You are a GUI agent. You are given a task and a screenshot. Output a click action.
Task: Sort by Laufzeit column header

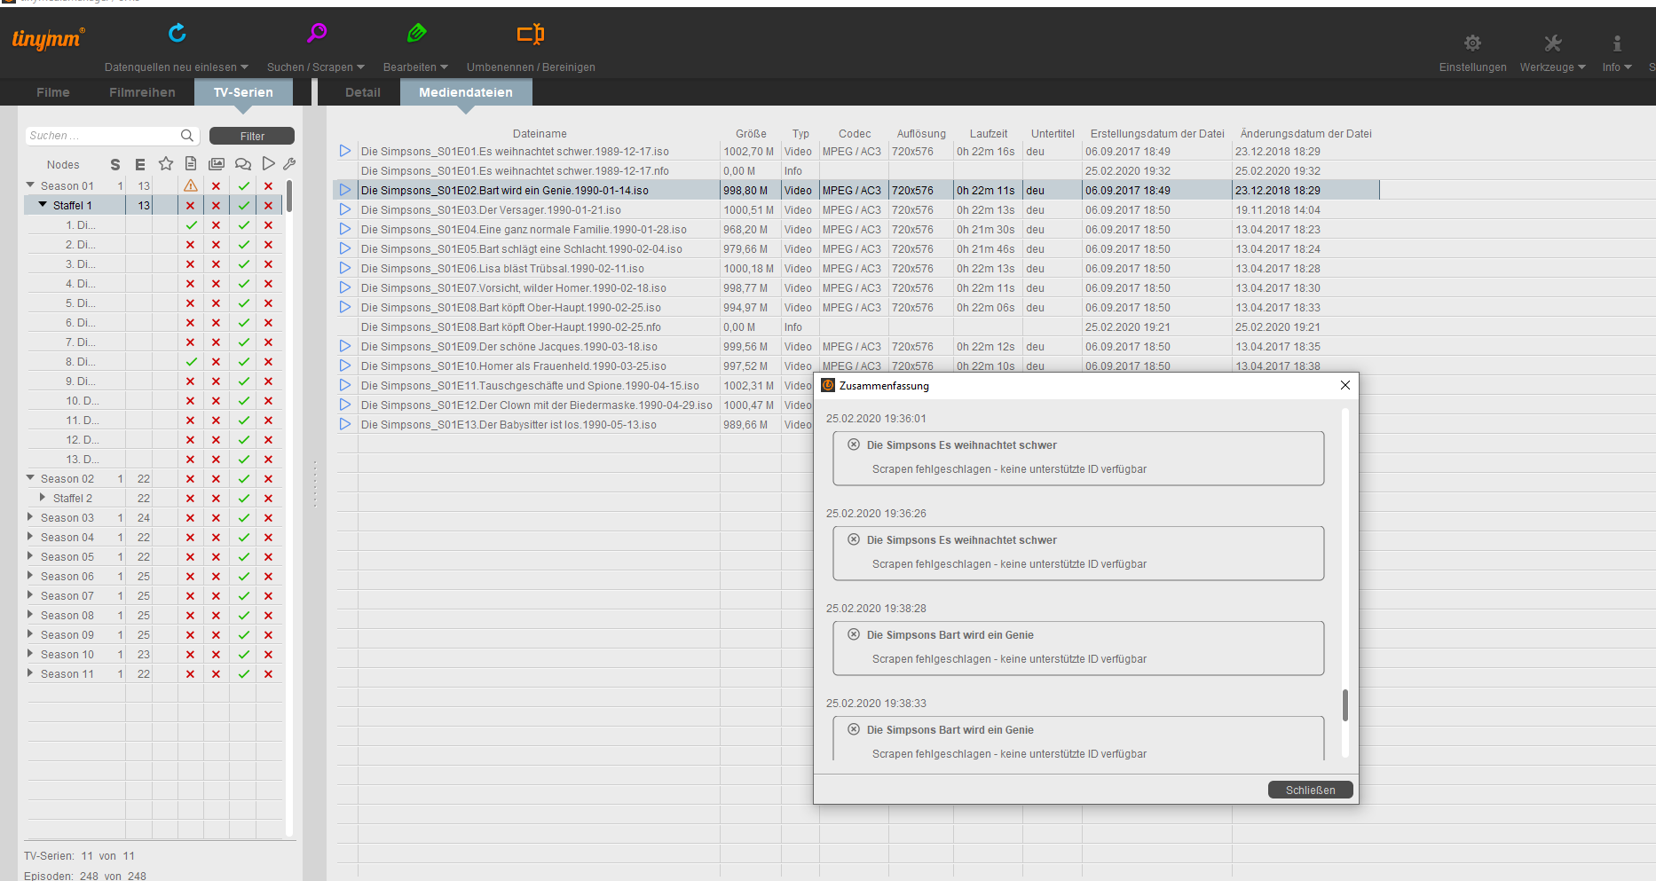(989, 134)
